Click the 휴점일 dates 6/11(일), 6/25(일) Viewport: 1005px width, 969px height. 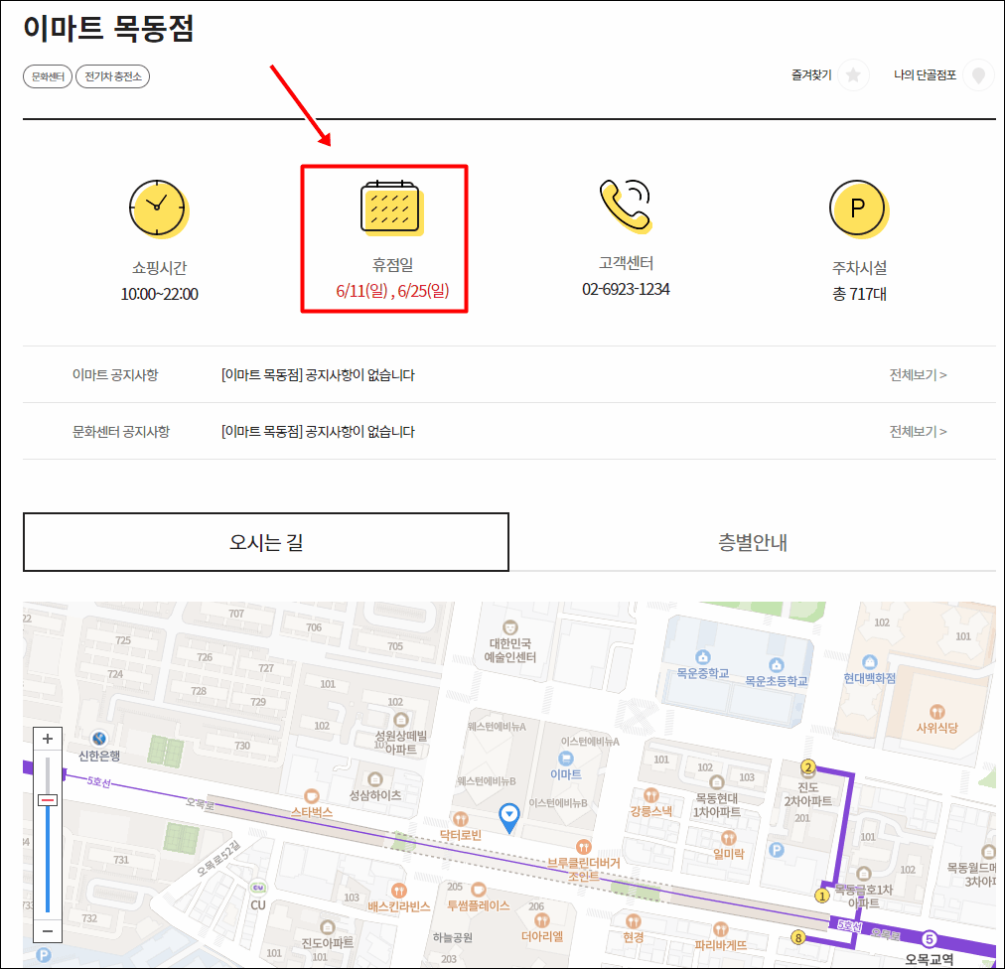(x=392, y=291)
